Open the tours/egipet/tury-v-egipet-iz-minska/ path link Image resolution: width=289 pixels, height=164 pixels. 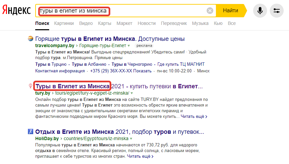coord(92,93)
